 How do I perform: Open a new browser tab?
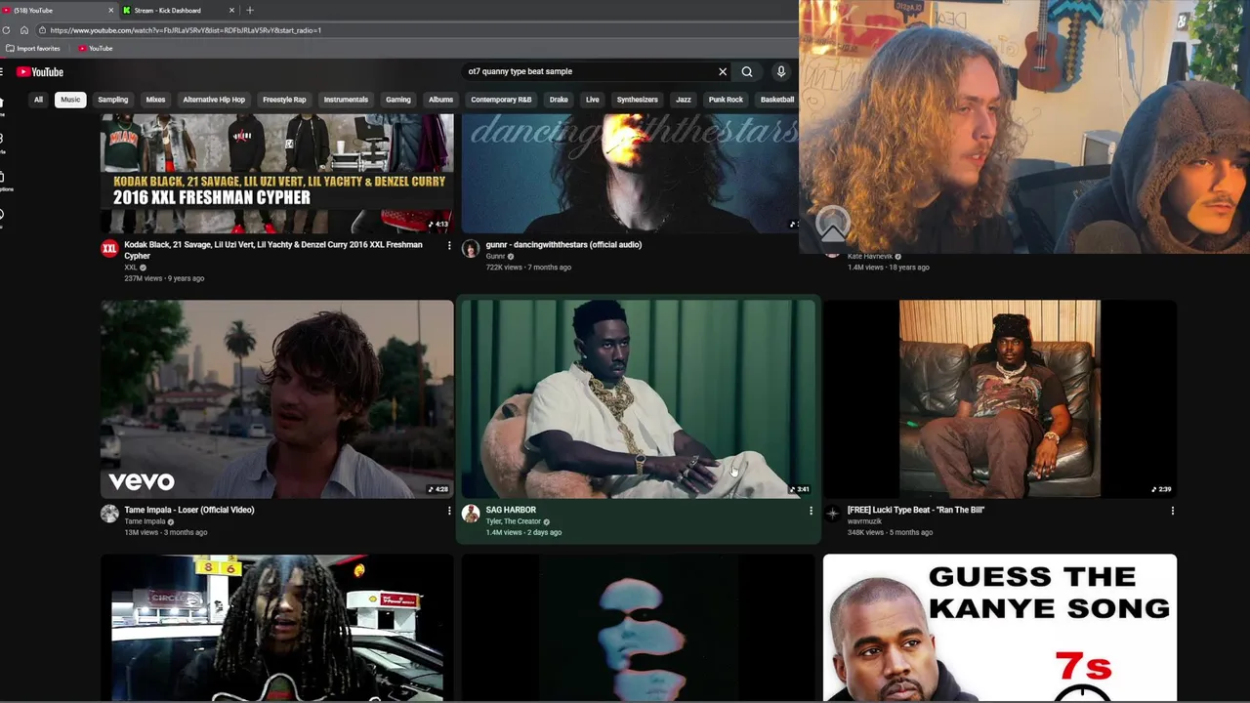pyautogui.click(x=250, y=10)
